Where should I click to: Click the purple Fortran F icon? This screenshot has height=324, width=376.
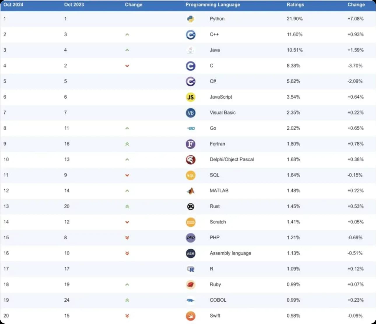click(191, 144)
